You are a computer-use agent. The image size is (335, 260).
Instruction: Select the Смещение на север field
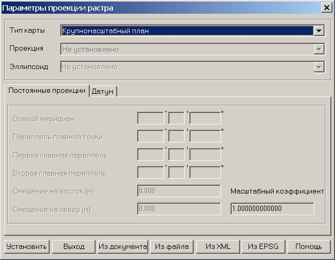(x=179, y=209)
